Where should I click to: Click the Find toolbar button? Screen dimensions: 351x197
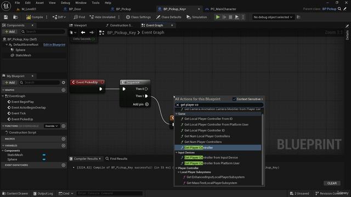tap(80, 17)
